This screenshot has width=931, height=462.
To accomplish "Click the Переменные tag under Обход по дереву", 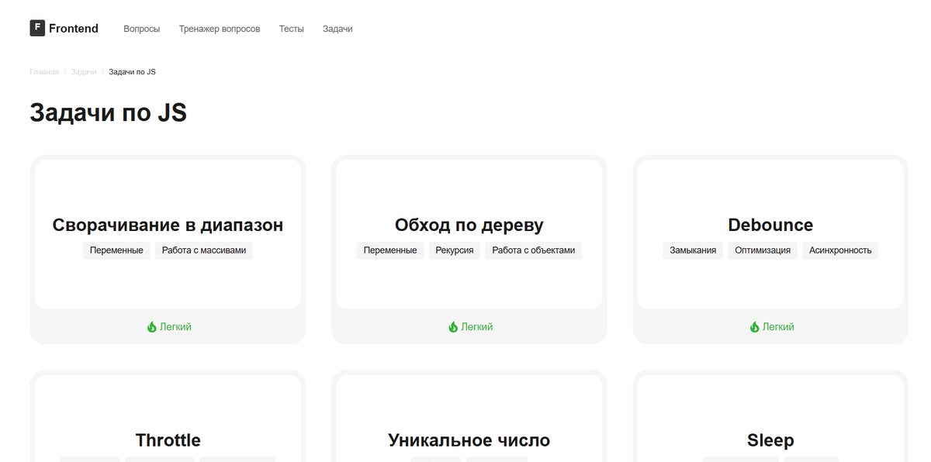I will [x=390, y=250].
